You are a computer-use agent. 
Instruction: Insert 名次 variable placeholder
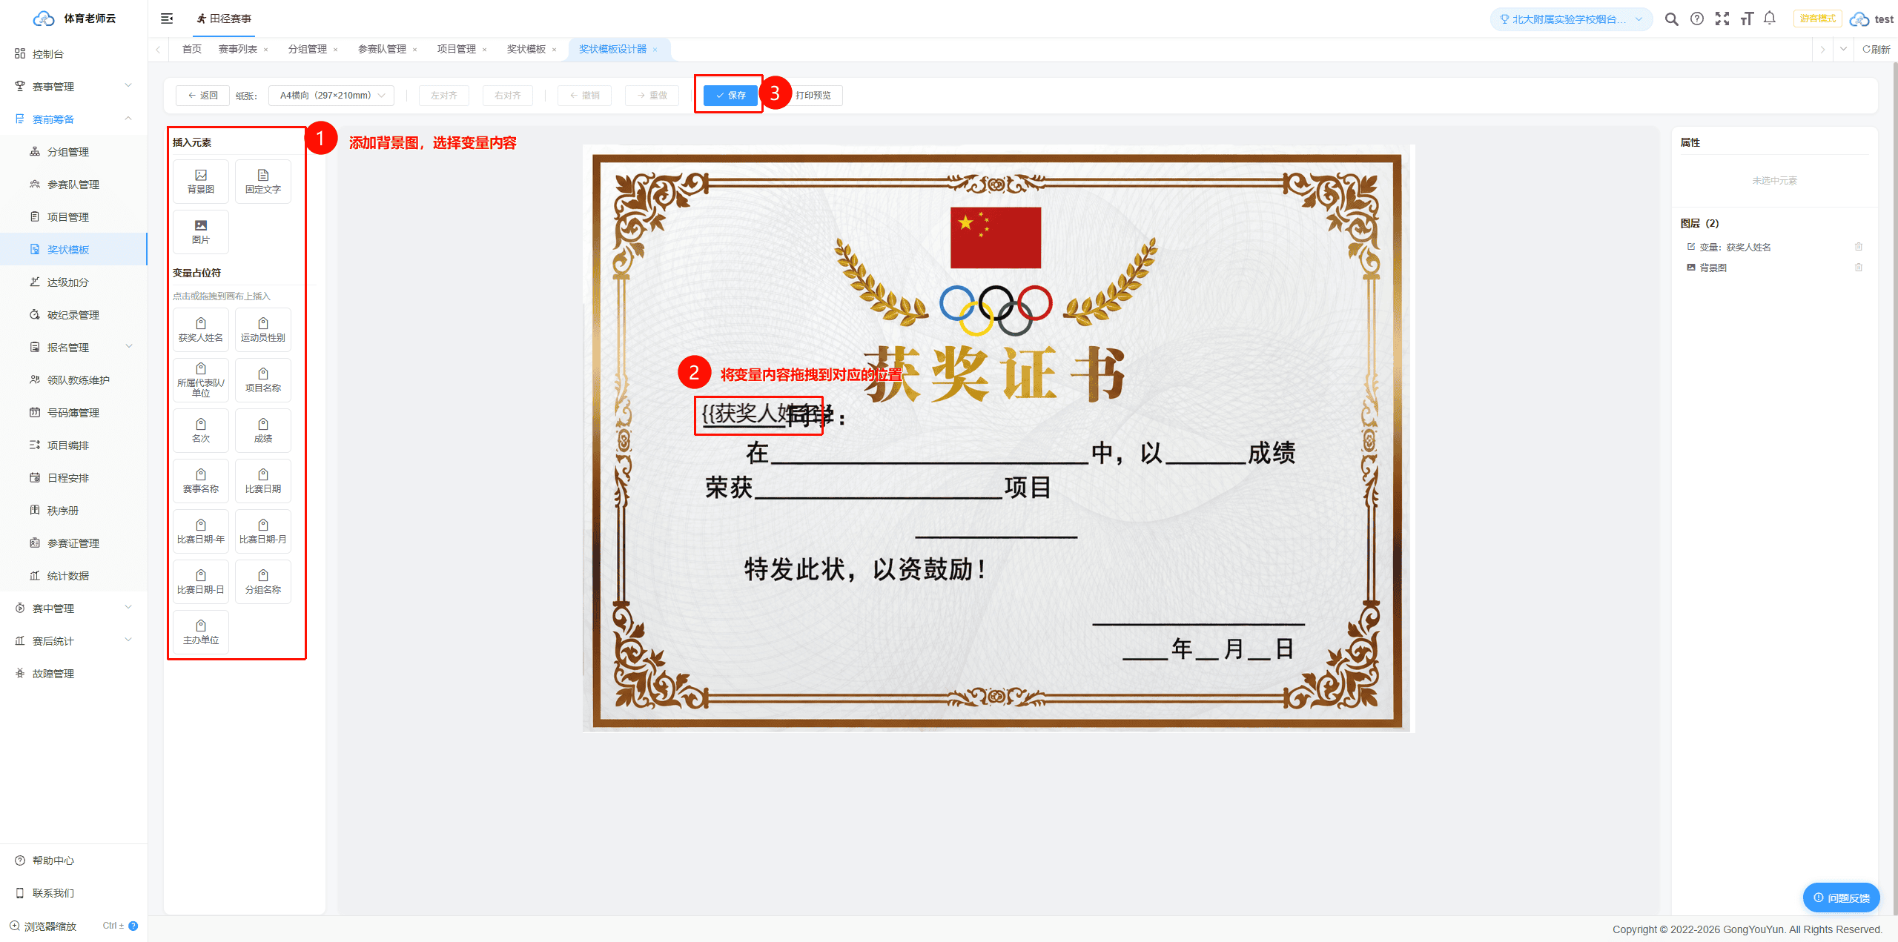[x=201, y=431]
